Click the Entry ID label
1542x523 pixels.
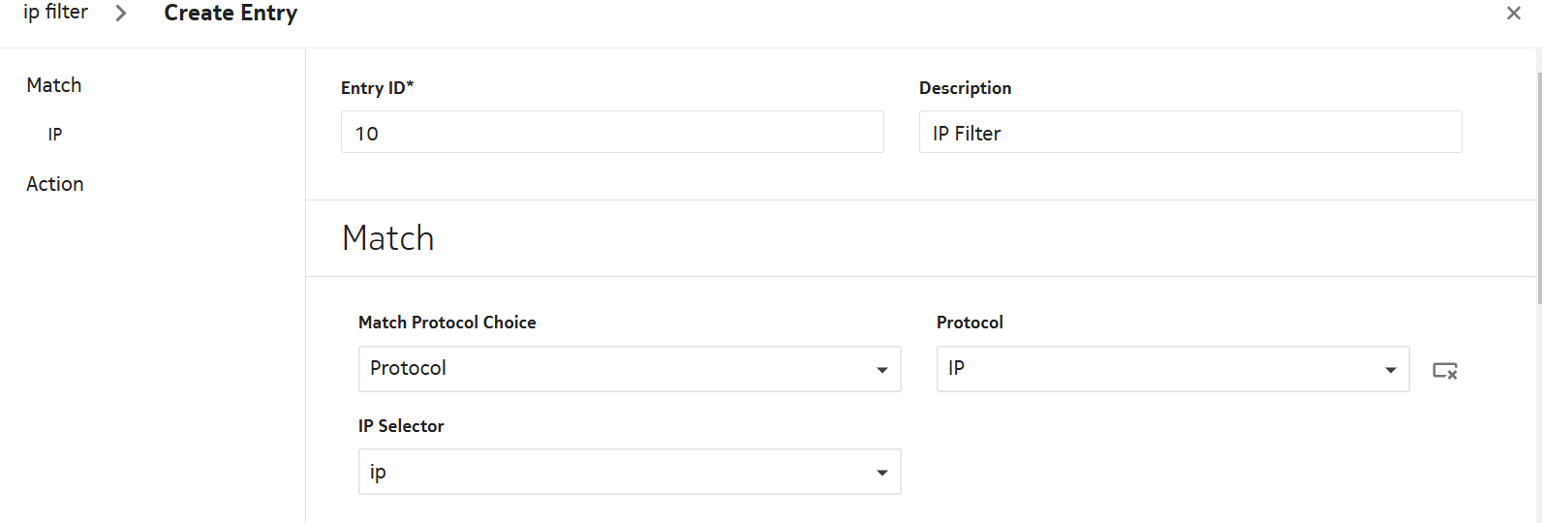click(x=377, y=88)
